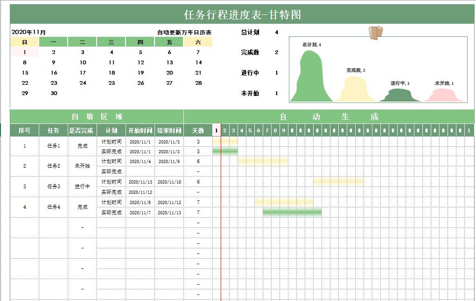This screenshot has width=476, height=301.
Task: Click the 2020/11/18 end date cell
Action: pos(169,182)
